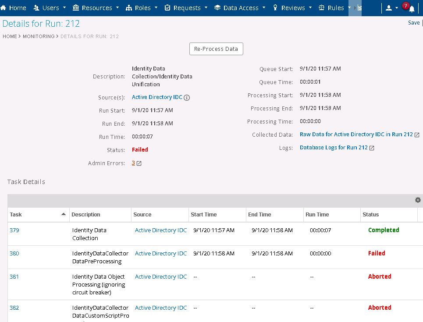Screen dimensions: 423x322
Task: Click the MONITORING breadcrumb link
Action: 39,36
